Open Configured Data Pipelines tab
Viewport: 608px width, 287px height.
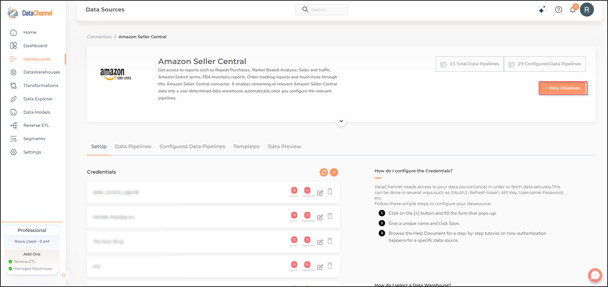click(192, 147)
